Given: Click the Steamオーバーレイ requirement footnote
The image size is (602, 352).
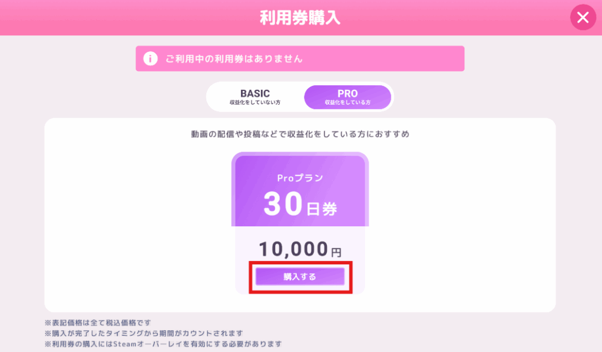Looking at the screenshot, I should click(163, 344).
